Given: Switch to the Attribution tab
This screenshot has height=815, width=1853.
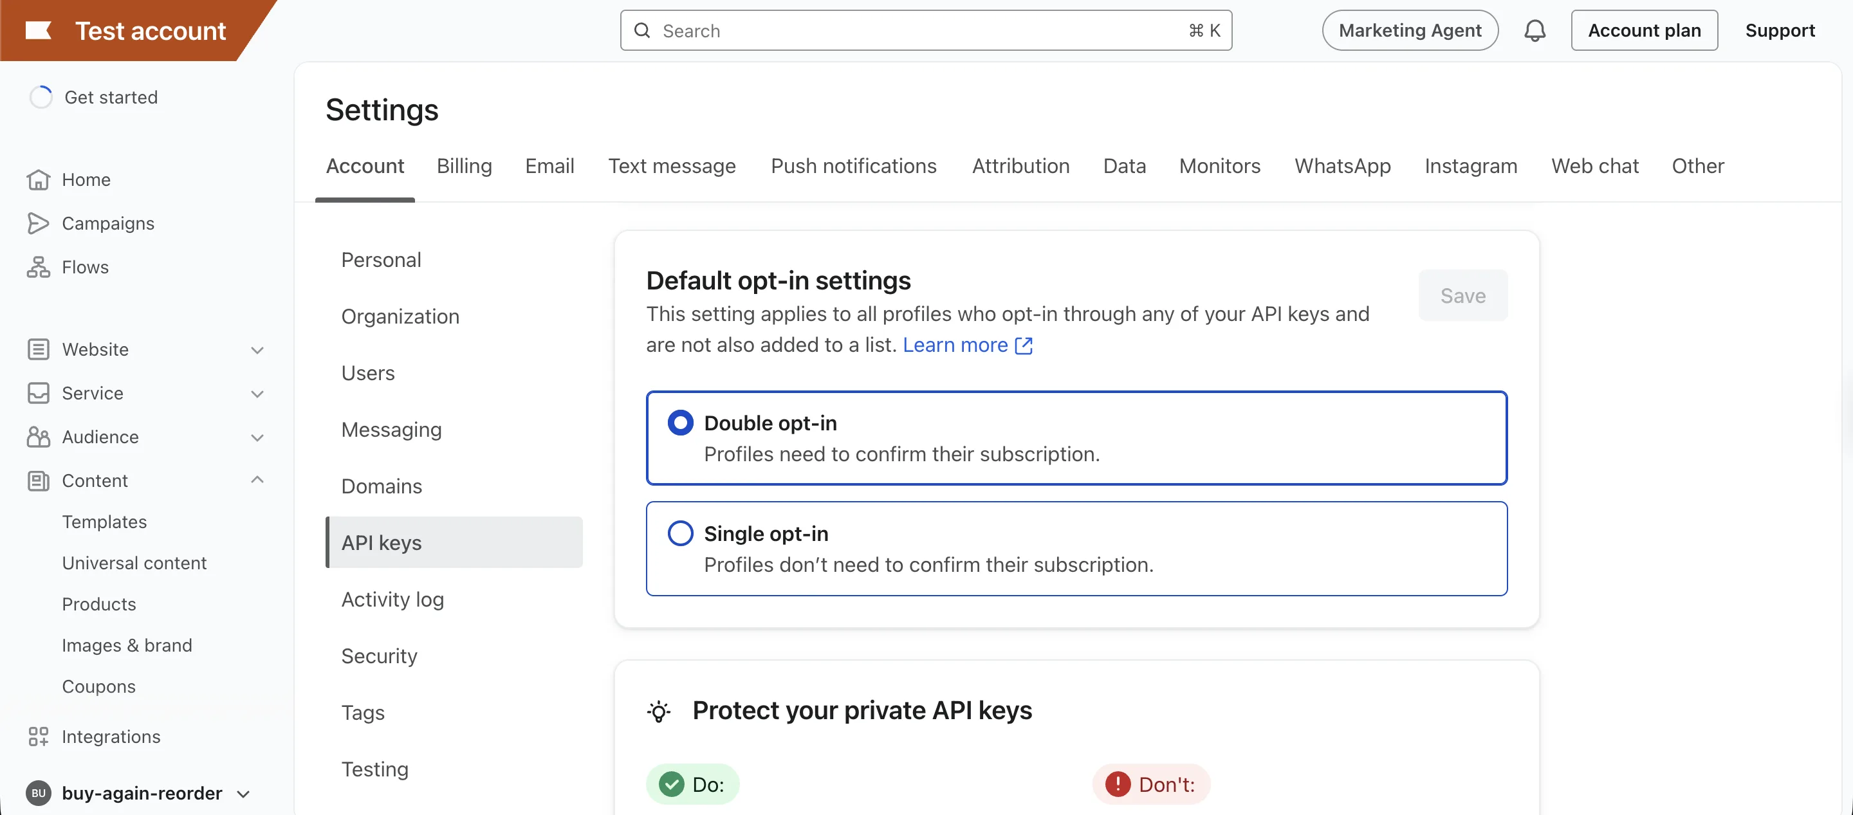Looking at the screenshot, I should tap(1020, 166).
